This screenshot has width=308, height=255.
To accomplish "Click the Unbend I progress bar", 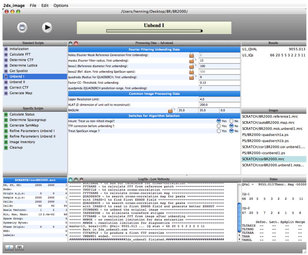I will point(154,30).
